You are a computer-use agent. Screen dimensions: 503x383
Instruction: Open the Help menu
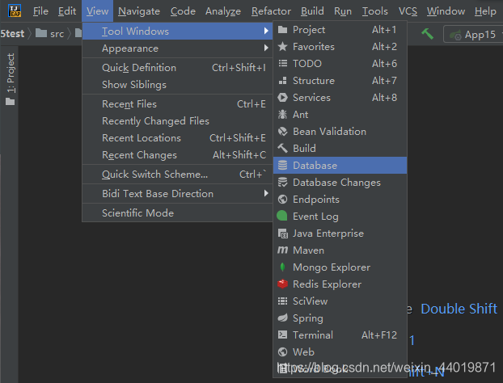click(485, 11)
